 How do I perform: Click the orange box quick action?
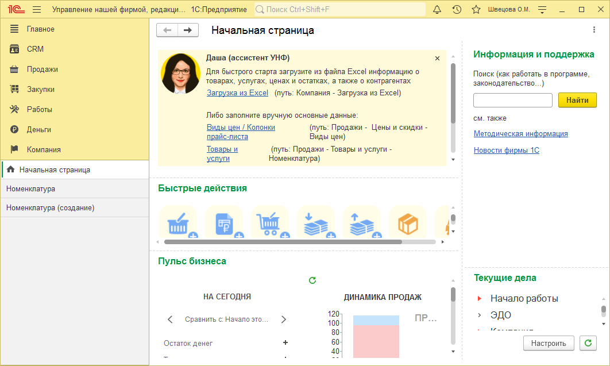pyautogui.click(x=408, y=222)
